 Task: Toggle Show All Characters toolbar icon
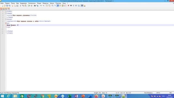tap(55, 5)
